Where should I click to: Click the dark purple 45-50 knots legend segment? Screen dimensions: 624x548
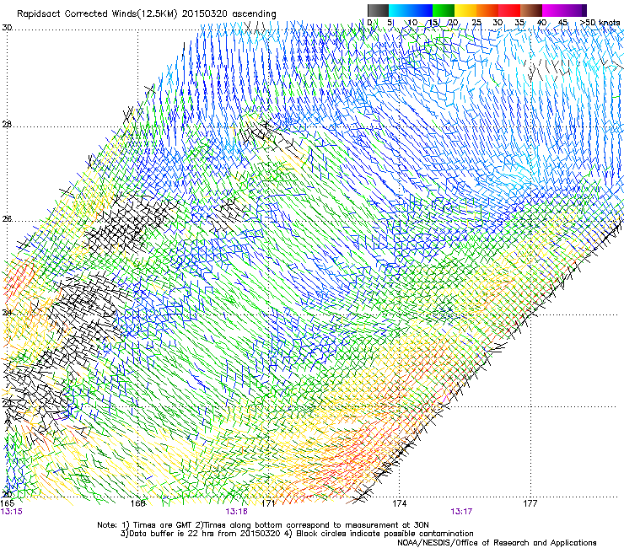(x=575, y=10)
